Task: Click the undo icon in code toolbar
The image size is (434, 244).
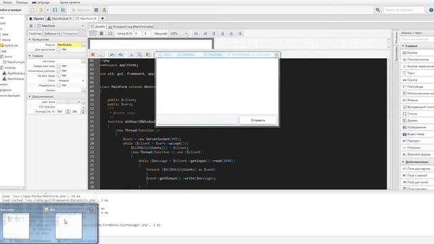Action: click(112, 54)
